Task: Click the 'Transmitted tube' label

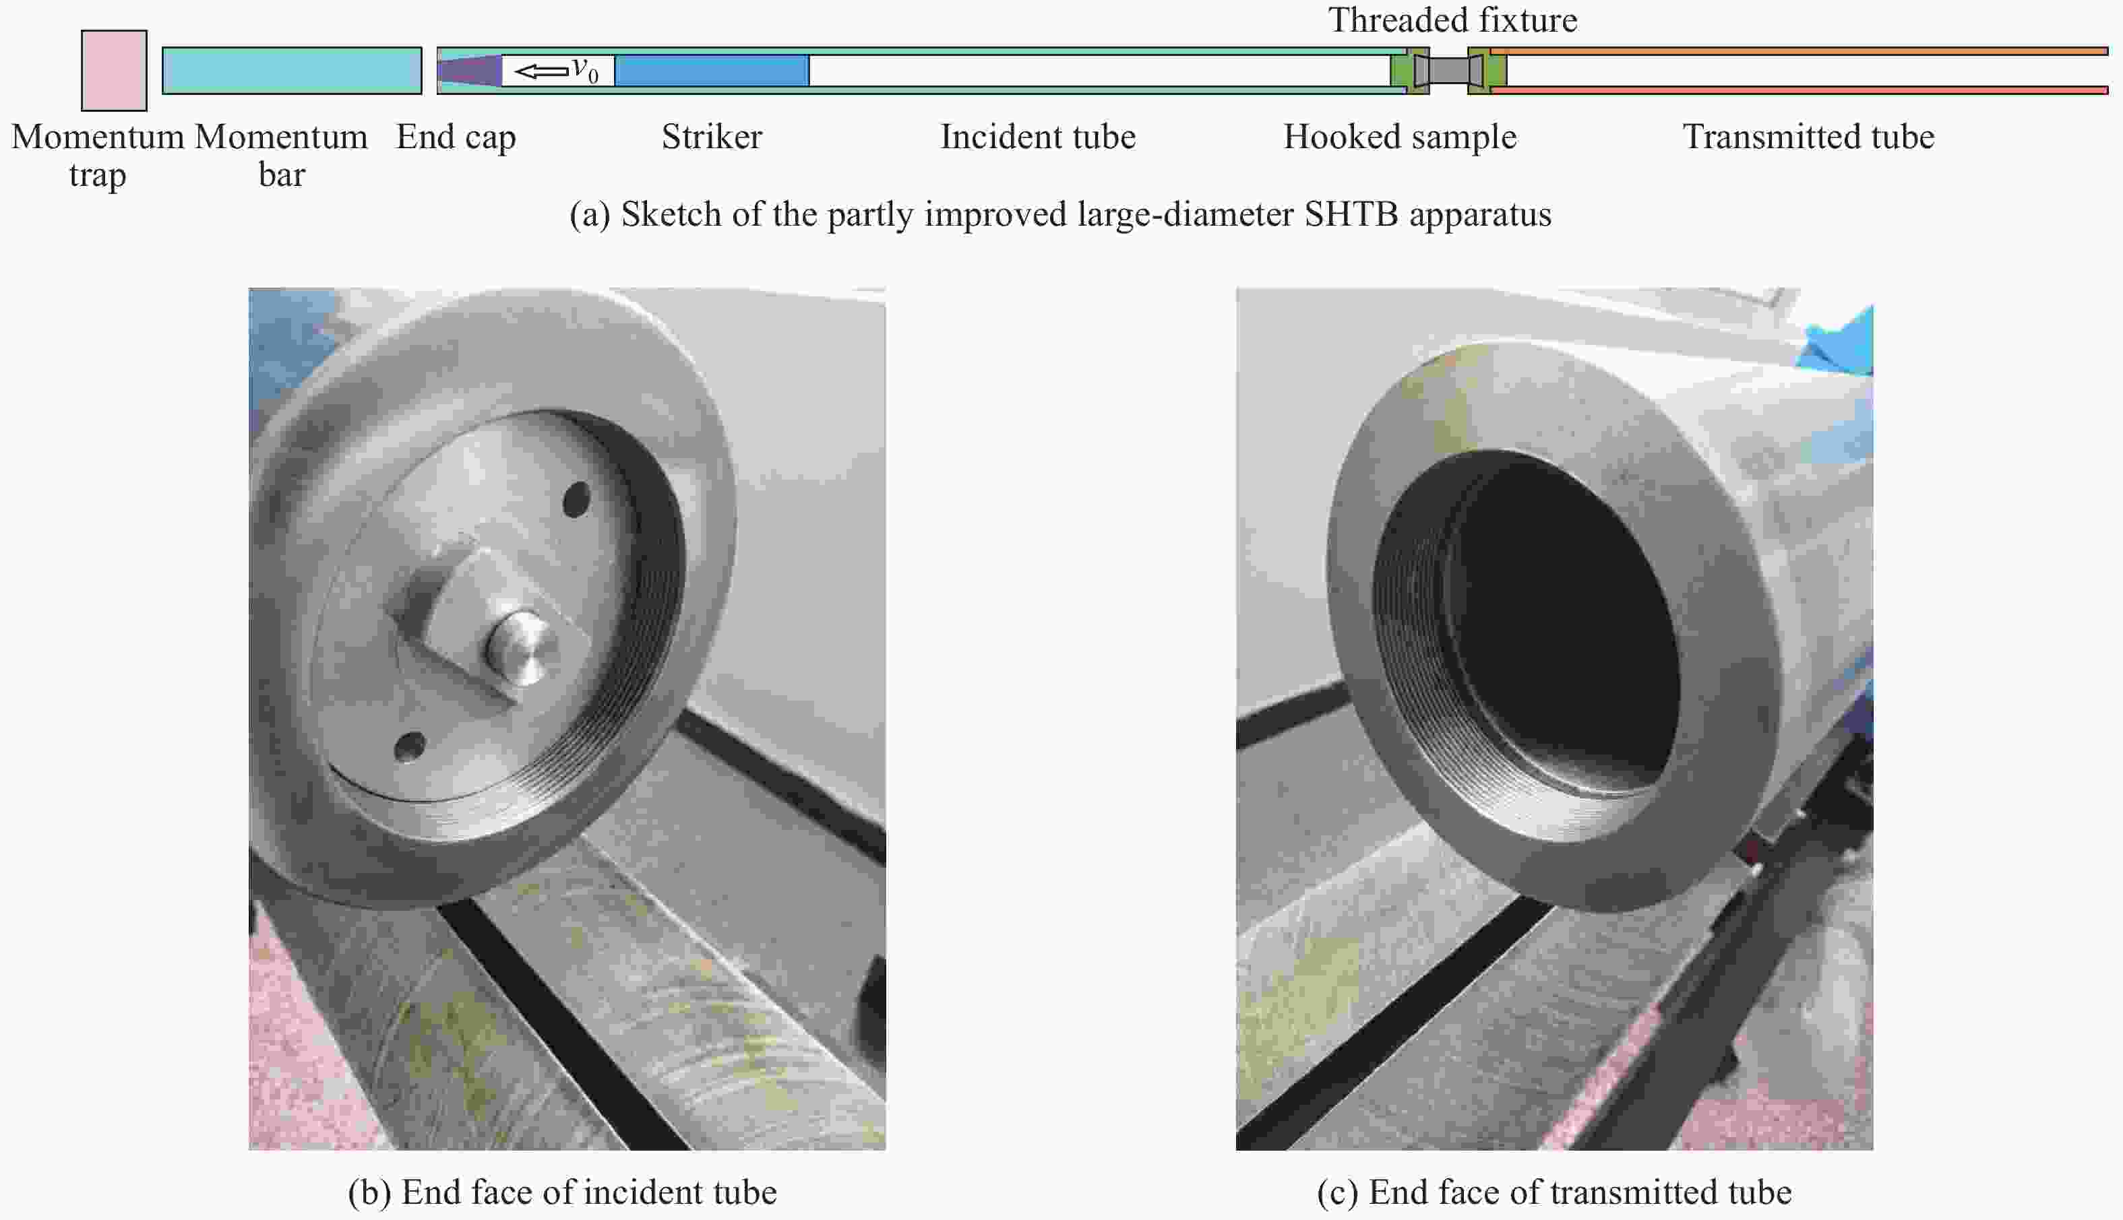Action: (x=1809, y=137)
